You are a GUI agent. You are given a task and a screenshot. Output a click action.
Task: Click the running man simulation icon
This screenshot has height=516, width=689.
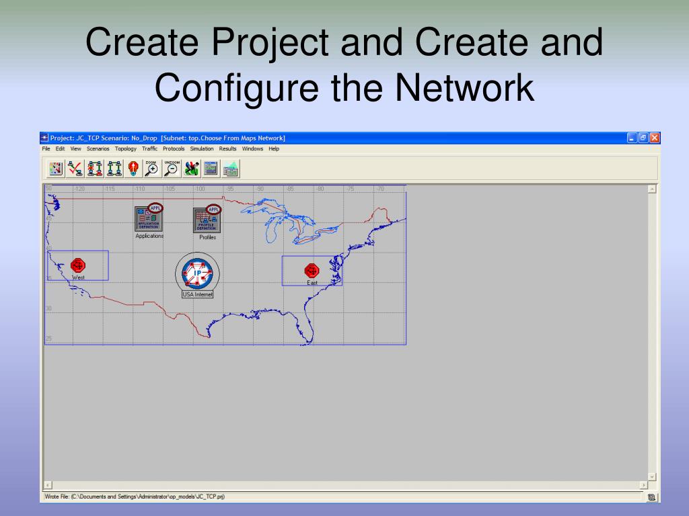[x=192, y=169]
